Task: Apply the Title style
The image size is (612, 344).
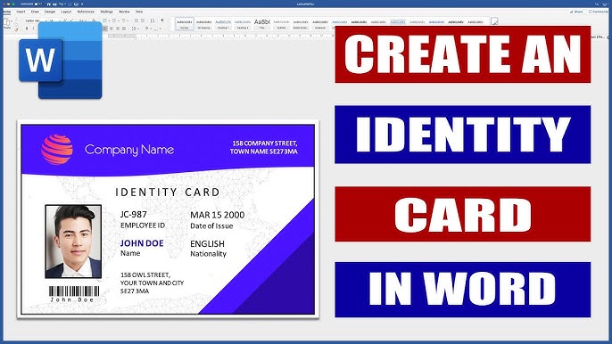Action: (x=262, y=24)
